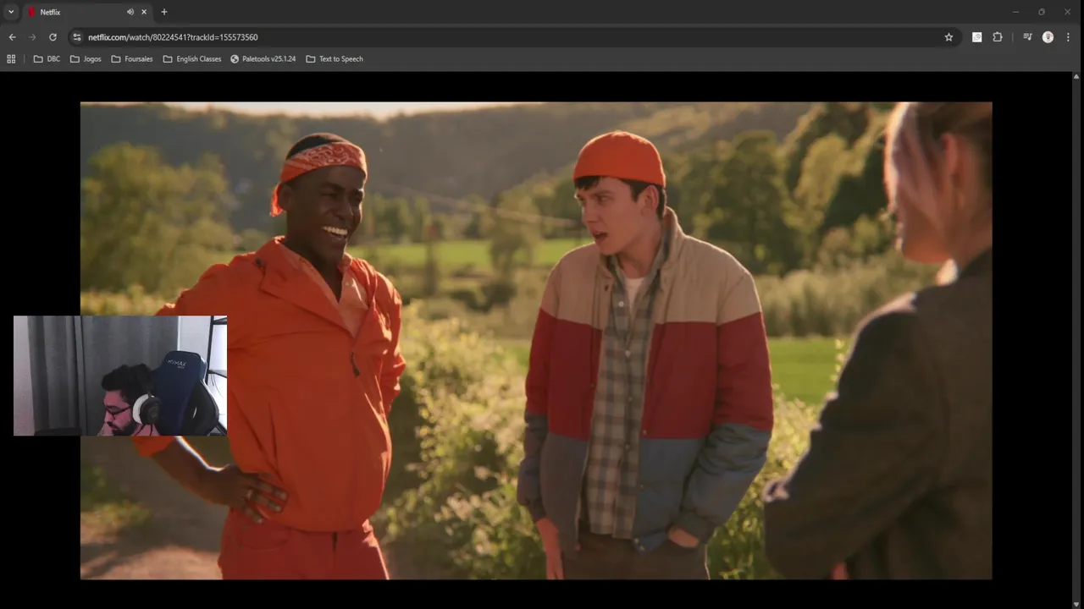Viewport: 1084px width, 609px height.
Task: Open a new tab with plus button
Action: tap(164, 12)
